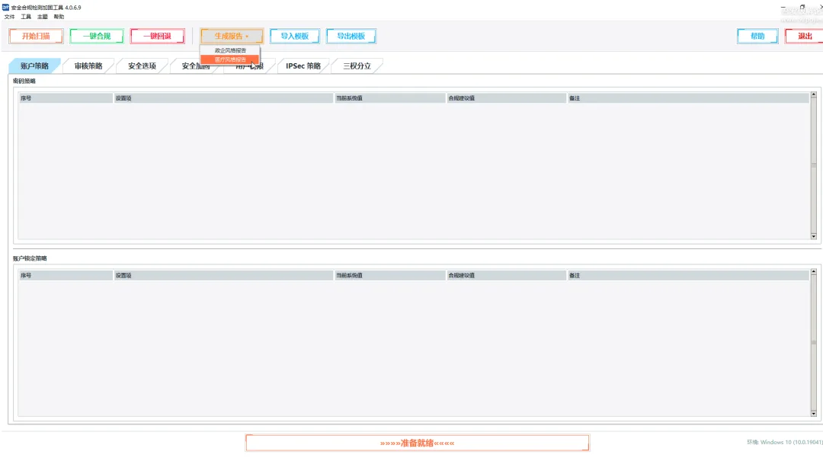Click the 导出模板 button
823x461 pixels.
(x=351, y=37)
